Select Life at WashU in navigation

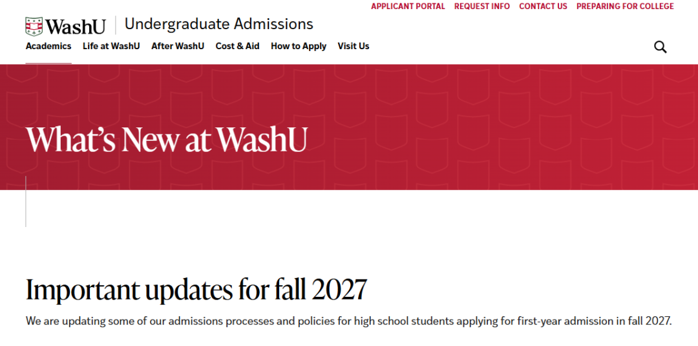click(x=111, y=46)
